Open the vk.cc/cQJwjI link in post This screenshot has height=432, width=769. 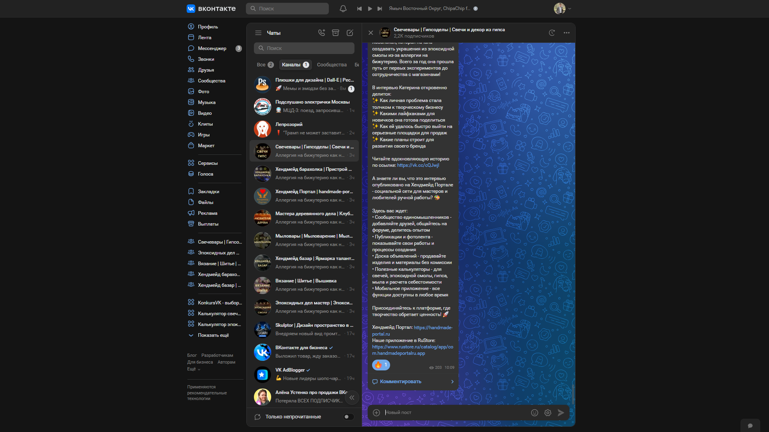coord(418,165)
